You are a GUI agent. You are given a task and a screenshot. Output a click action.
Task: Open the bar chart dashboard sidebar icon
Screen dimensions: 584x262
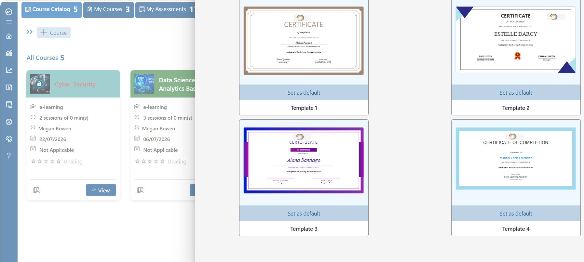click(9, 53)
